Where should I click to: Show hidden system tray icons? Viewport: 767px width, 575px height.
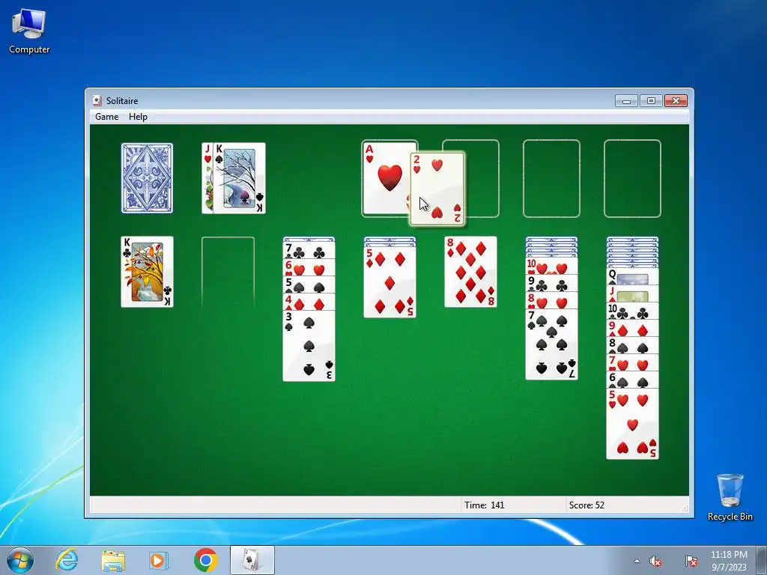tap(637, 561)
